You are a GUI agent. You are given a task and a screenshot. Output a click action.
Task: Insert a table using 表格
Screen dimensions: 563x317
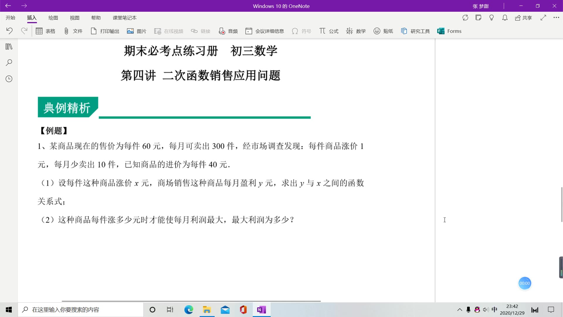point(45,31)
